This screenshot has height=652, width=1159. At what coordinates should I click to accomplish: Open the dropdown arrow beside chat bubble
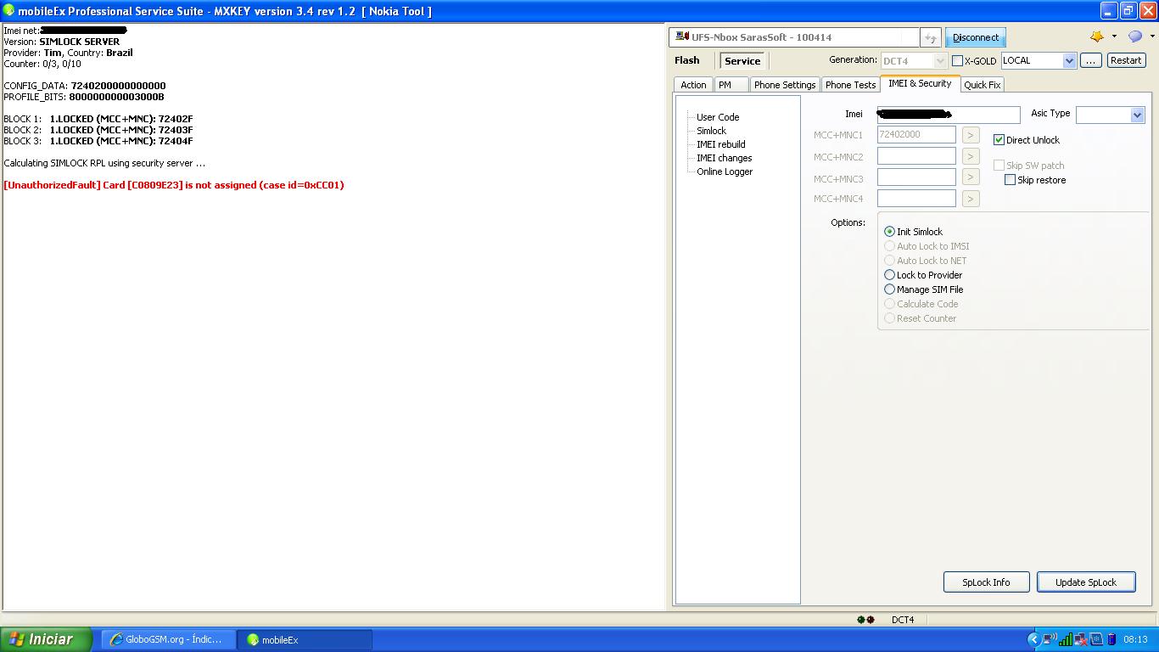click(x=1151, y=37)
